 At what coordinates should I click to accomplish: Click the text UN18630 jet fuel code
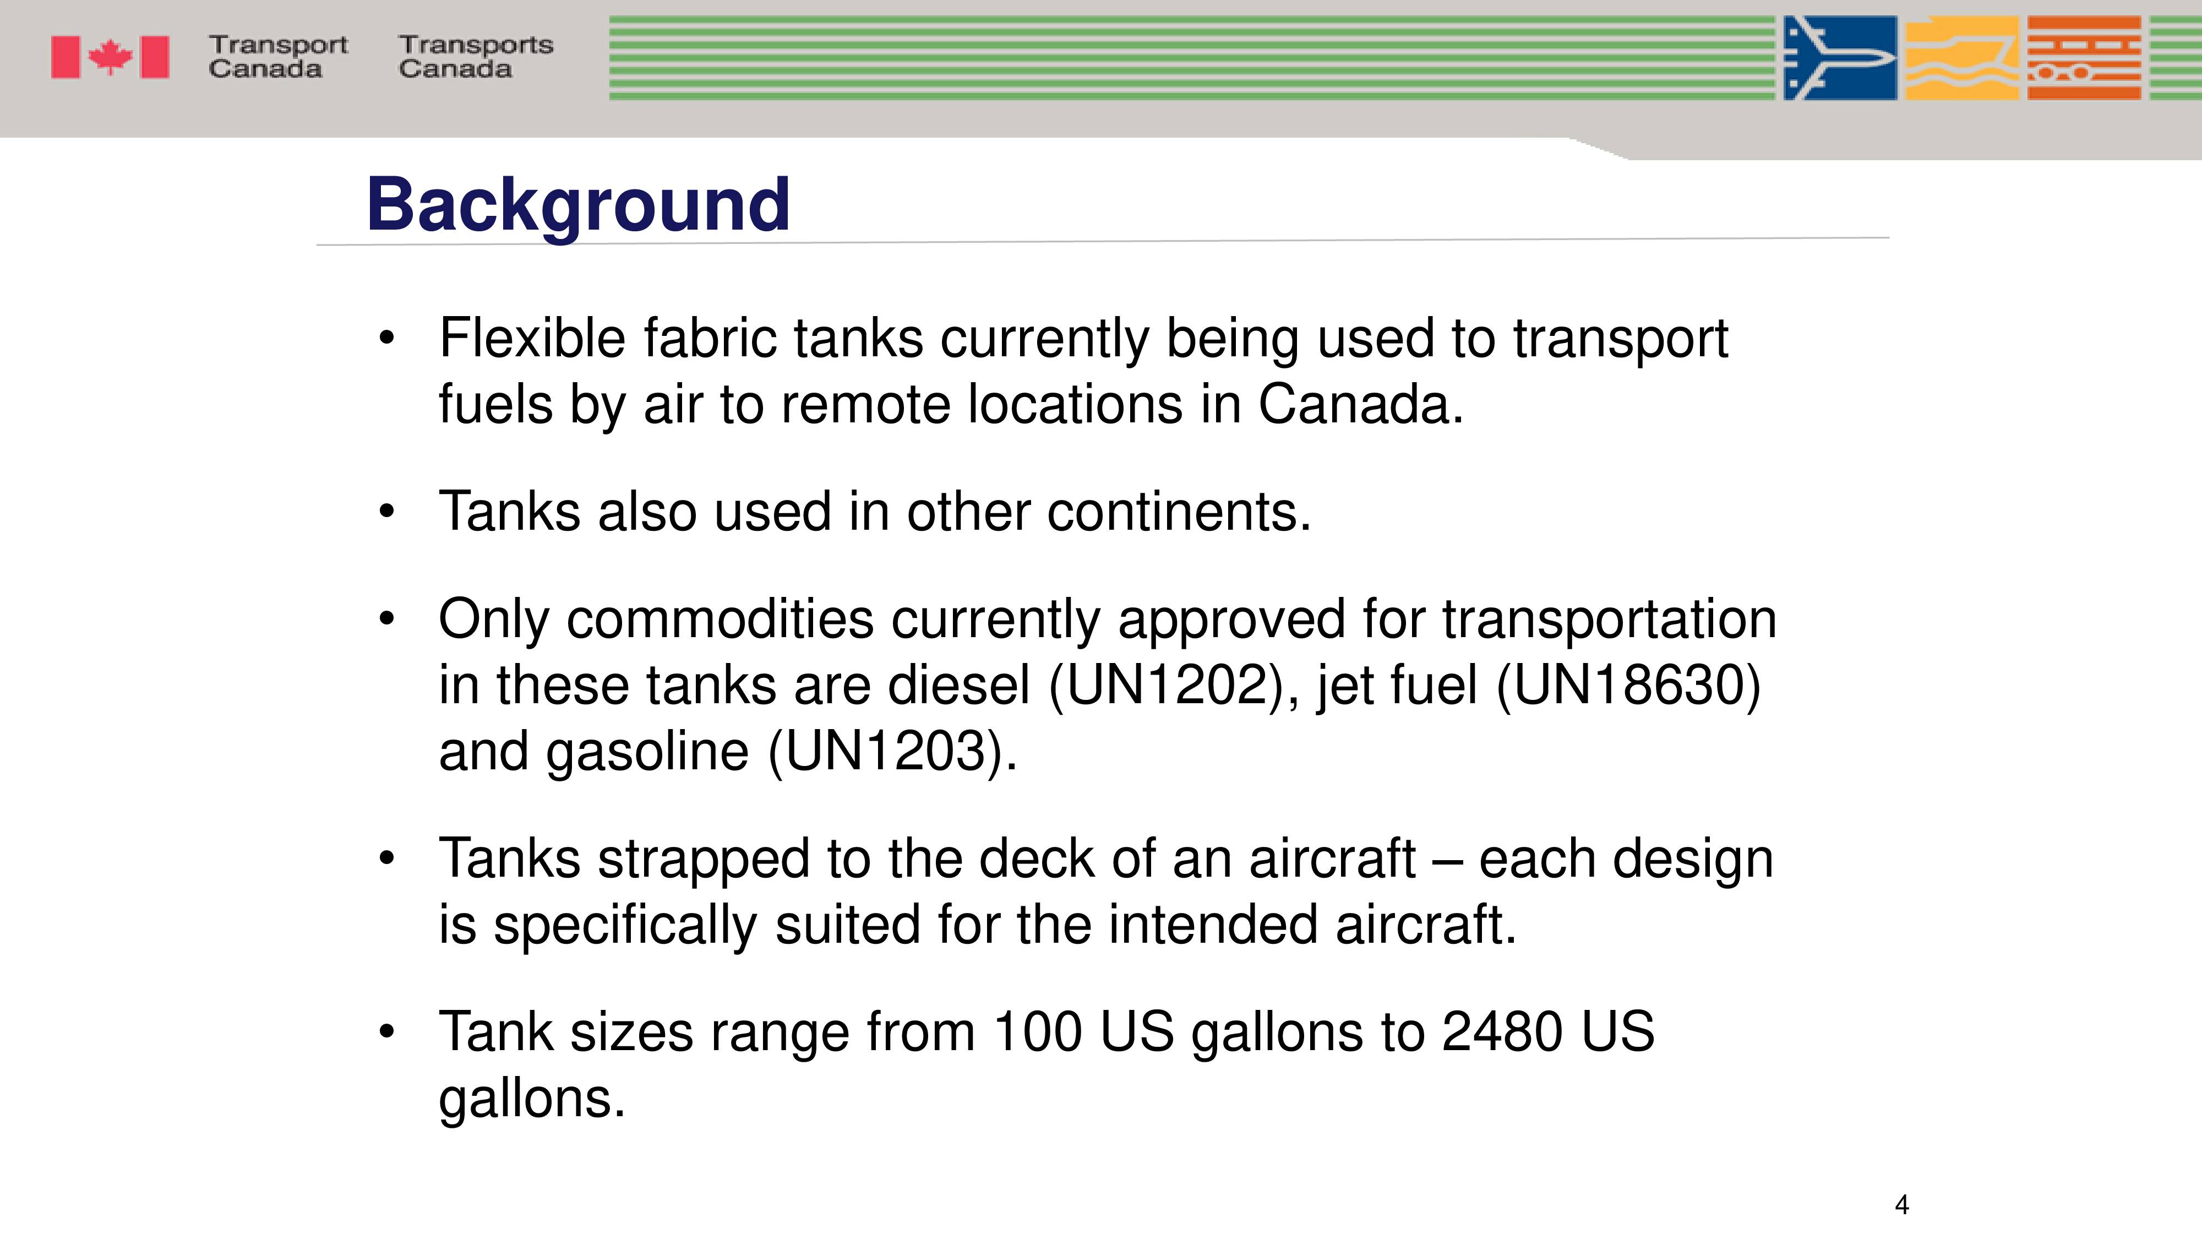click(x=1628, y=686)
